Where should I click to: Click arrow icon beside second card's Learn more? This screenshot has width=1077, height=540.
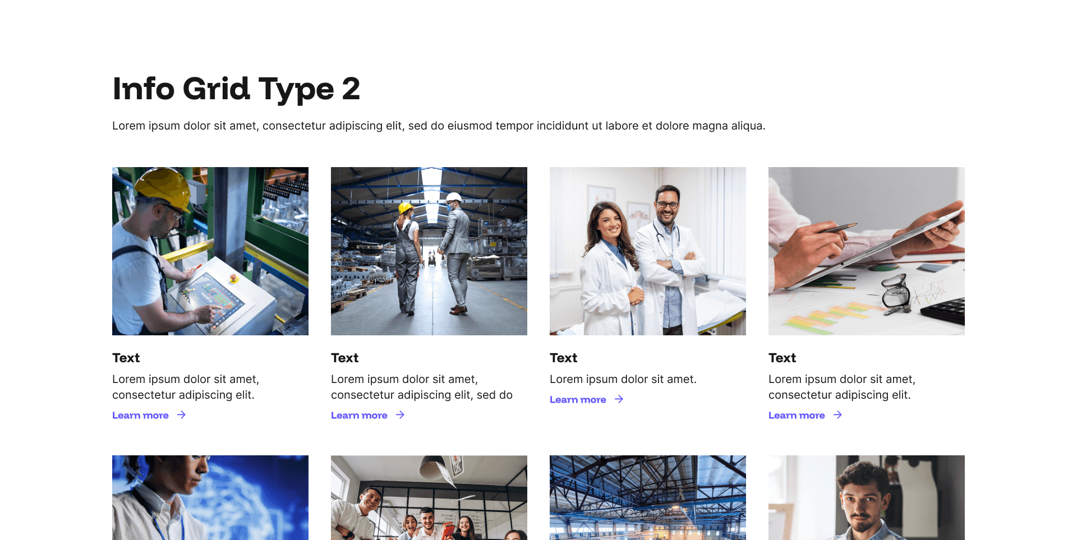(x=400, y=415)
